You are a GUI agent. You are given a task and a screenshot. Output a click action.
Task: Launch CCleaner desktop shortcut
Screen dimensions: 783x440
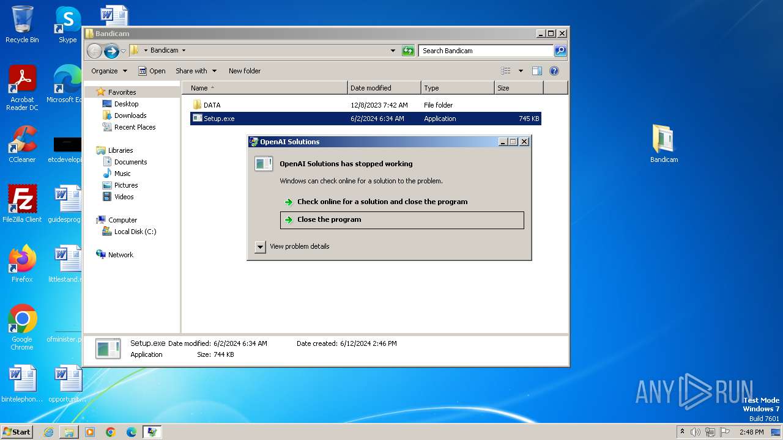click(x=22, y=144)
